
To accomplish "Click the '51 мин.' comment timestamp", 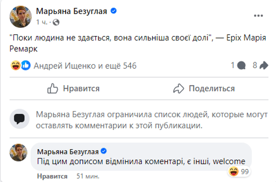I will coord(85,176).
